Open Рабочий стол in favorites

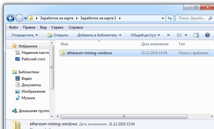pos(33,59)
